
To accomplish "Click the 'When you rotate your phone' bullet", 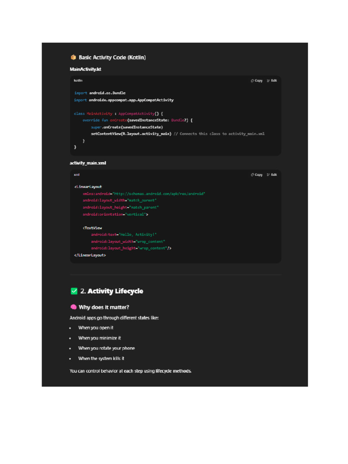I will pos(106,348).
